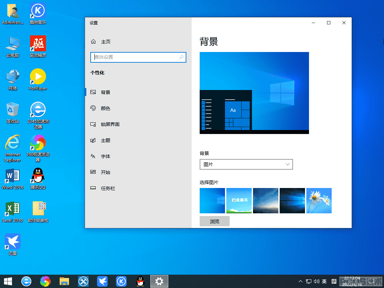
Task: Select 背景 in the personalization sidebar
Action: [138, 92]
